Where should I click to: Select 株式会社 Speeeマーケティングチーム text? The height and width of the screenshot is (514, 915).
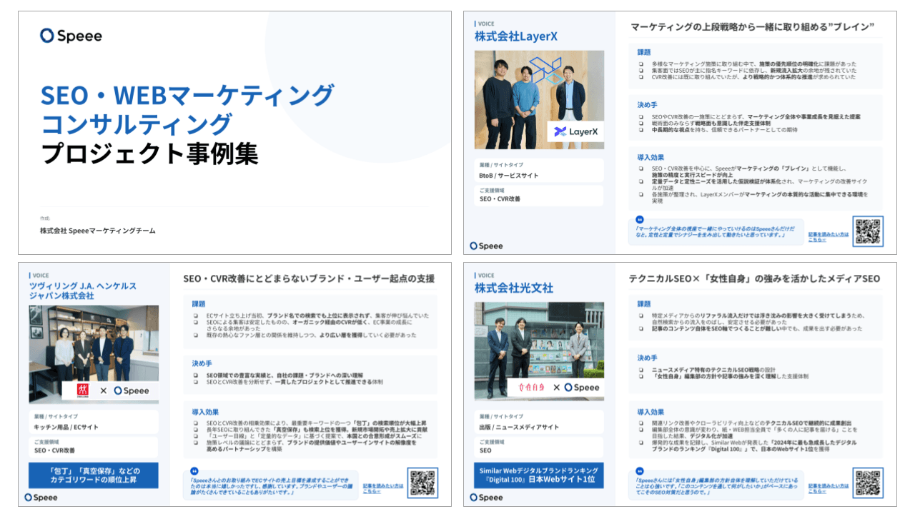point(98,231)
